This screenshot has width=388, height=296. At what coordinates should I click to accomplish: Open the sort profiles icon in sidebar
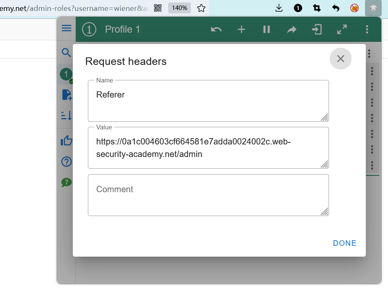67,116
